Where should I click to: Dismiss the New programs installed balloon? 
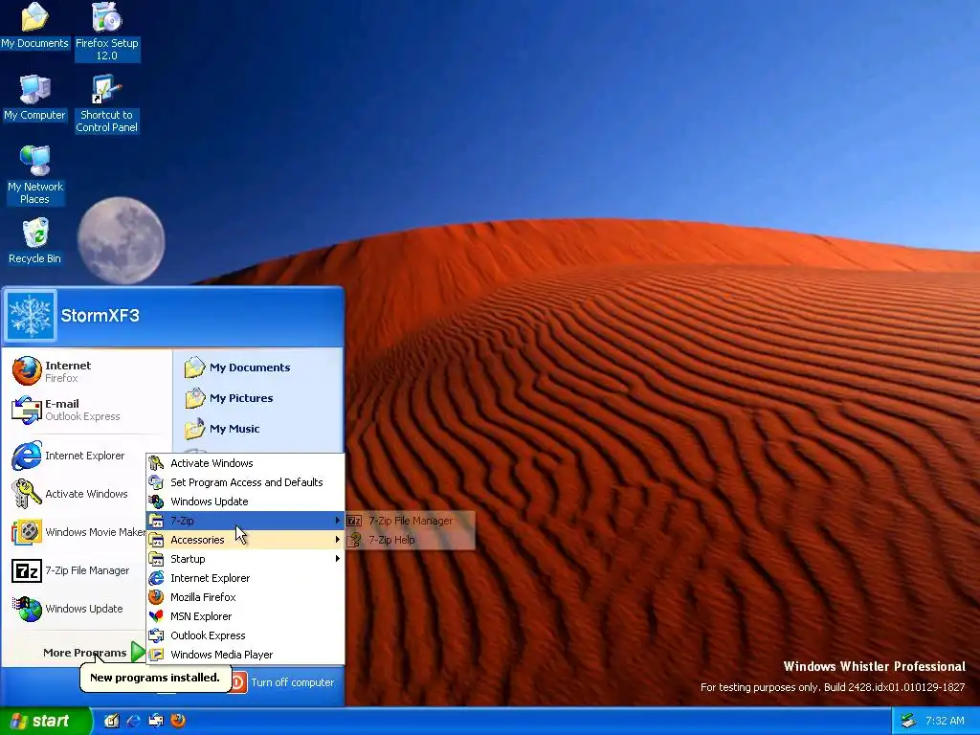[x=154, y=678]
